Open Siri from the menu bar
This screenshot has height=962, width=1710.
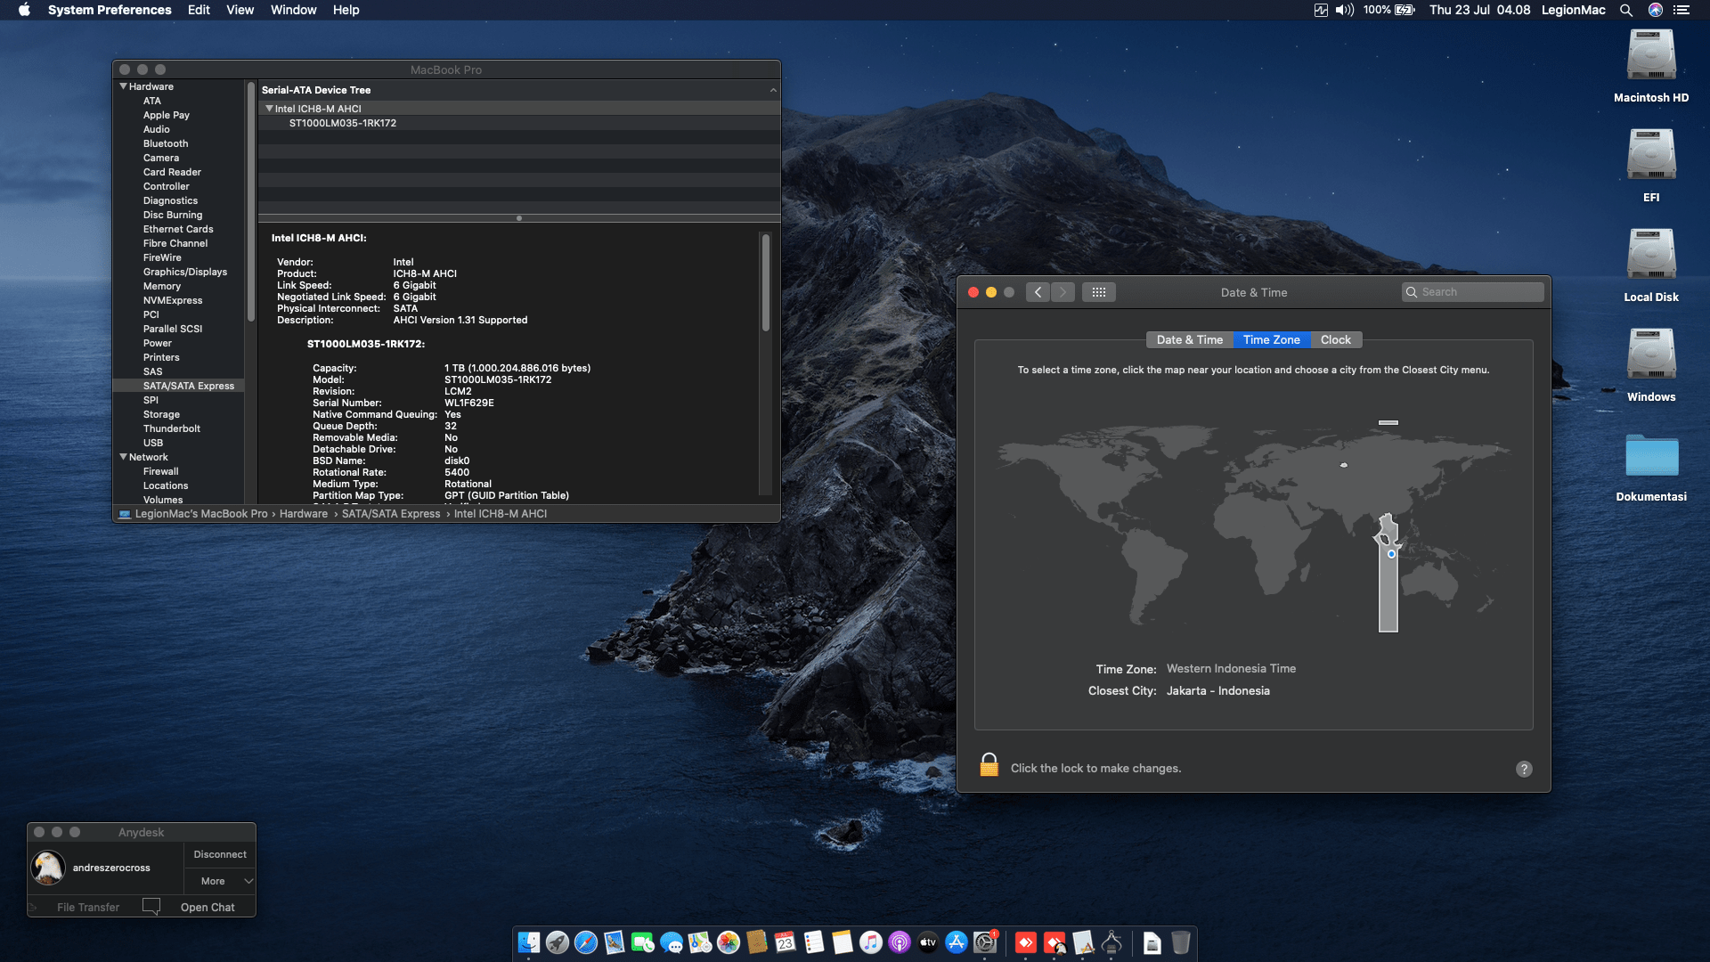click(x=1656, y=10)
